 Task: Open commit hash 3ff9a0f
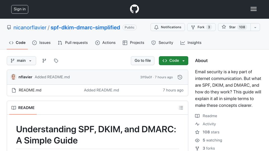[x=146, y=77]
